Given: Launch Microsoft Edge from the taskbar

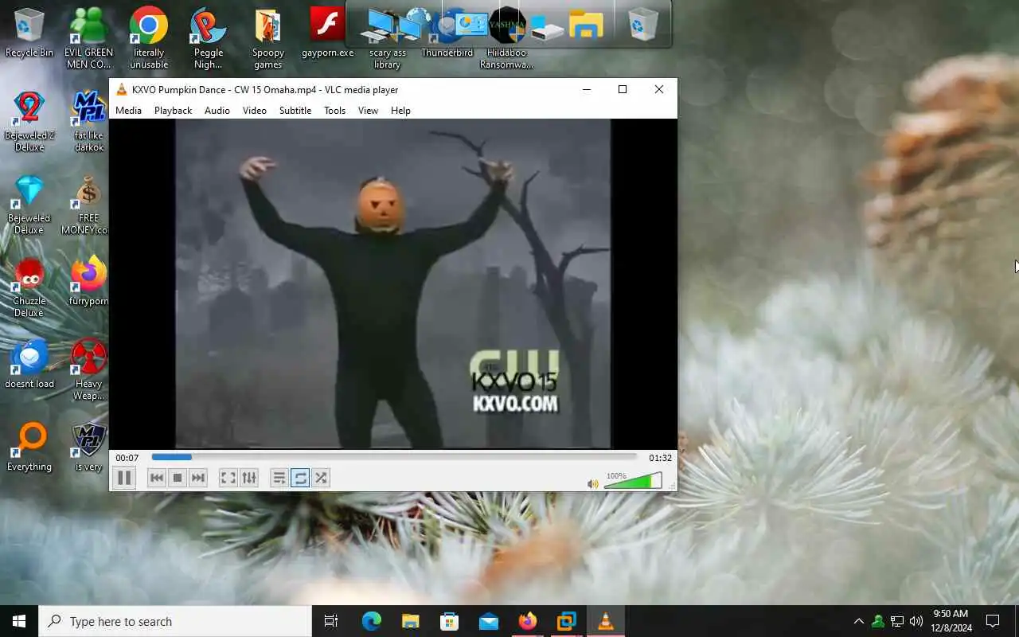Looking at the screenshot, I should click(371, 621).
